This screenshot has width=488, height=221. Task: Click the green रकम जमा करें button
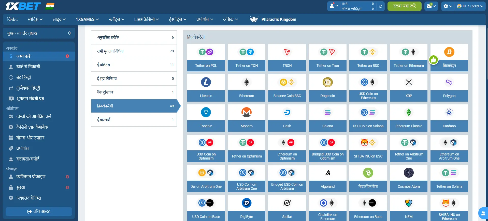(x=404, y=6)
